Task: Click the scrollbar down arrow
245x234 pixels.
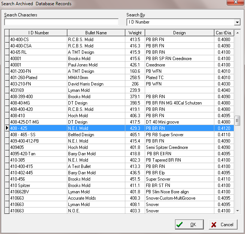Action: [238, 211]
